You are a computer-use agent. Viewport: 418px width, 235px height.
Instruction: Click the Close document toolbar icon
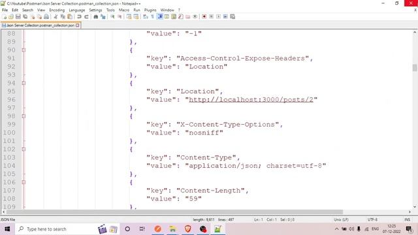[33, 16]
